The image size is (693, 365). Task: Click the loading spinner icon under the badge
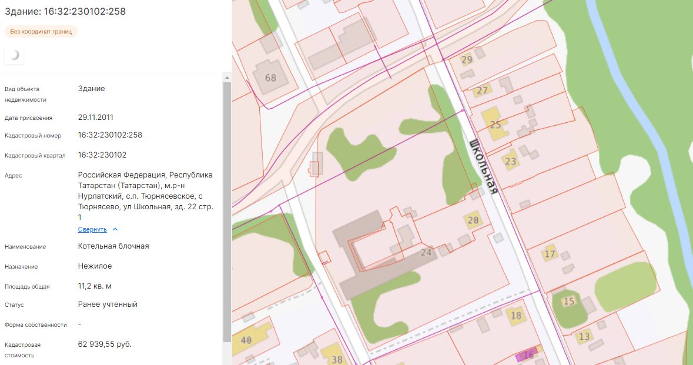14,55
